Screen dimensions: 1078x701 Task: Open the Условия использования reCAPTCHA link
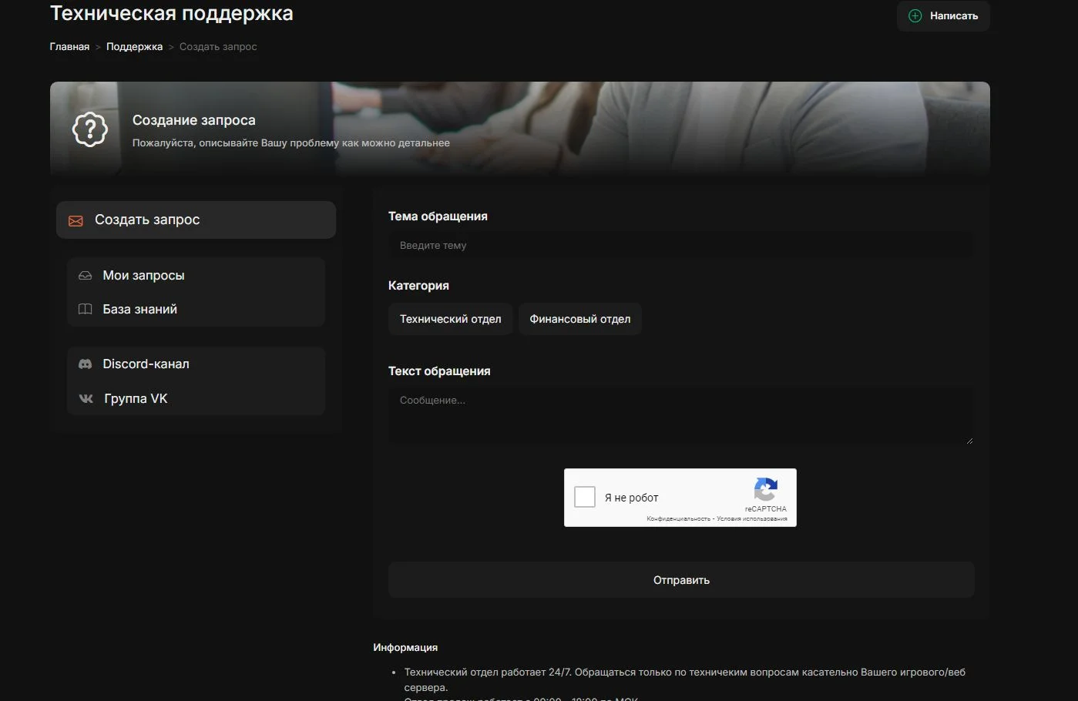coord(752,519)
